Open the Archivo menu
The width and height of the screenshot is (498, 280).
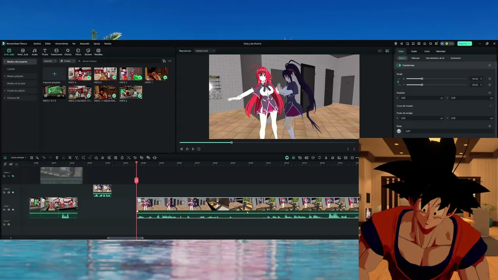click(x=37, y=44)
